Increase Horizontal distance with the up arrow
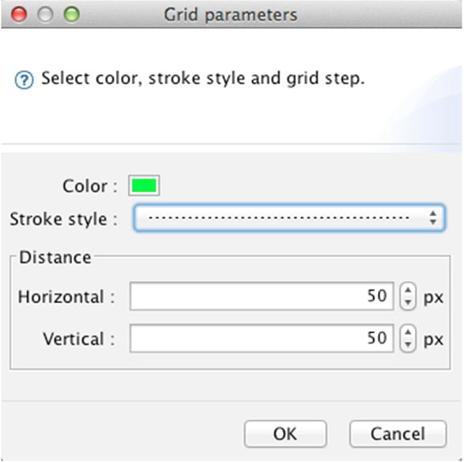The width and height of the screenshot is (464, 462). (408, 290)
